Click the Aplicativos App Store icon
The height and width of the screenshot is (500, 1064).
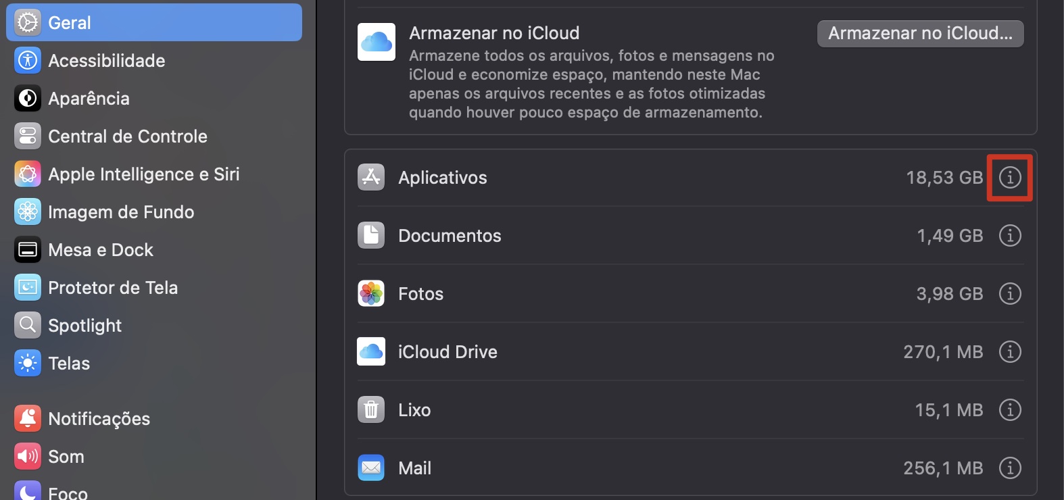(371, 177)
